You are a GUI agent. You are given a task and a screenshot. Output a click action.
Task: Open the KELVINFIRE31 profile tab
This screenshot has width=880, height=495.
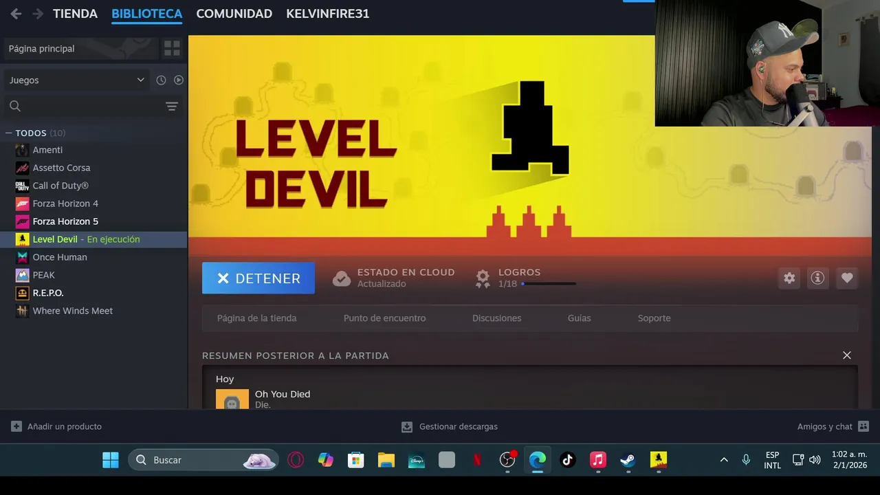click(x=328, y=14)
